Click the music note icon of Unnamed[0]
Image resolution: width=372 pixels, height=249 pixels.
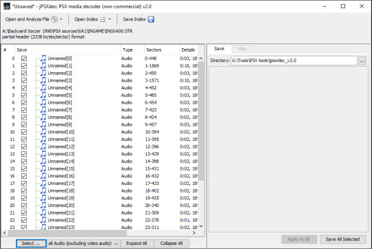tap(43, 58)
